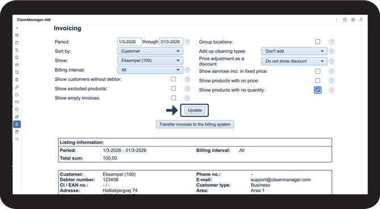Image resolution: width=380 pixels, height=209 pixels.
Task: Open the three-dot menu in top bar
Action: point(336,20)
